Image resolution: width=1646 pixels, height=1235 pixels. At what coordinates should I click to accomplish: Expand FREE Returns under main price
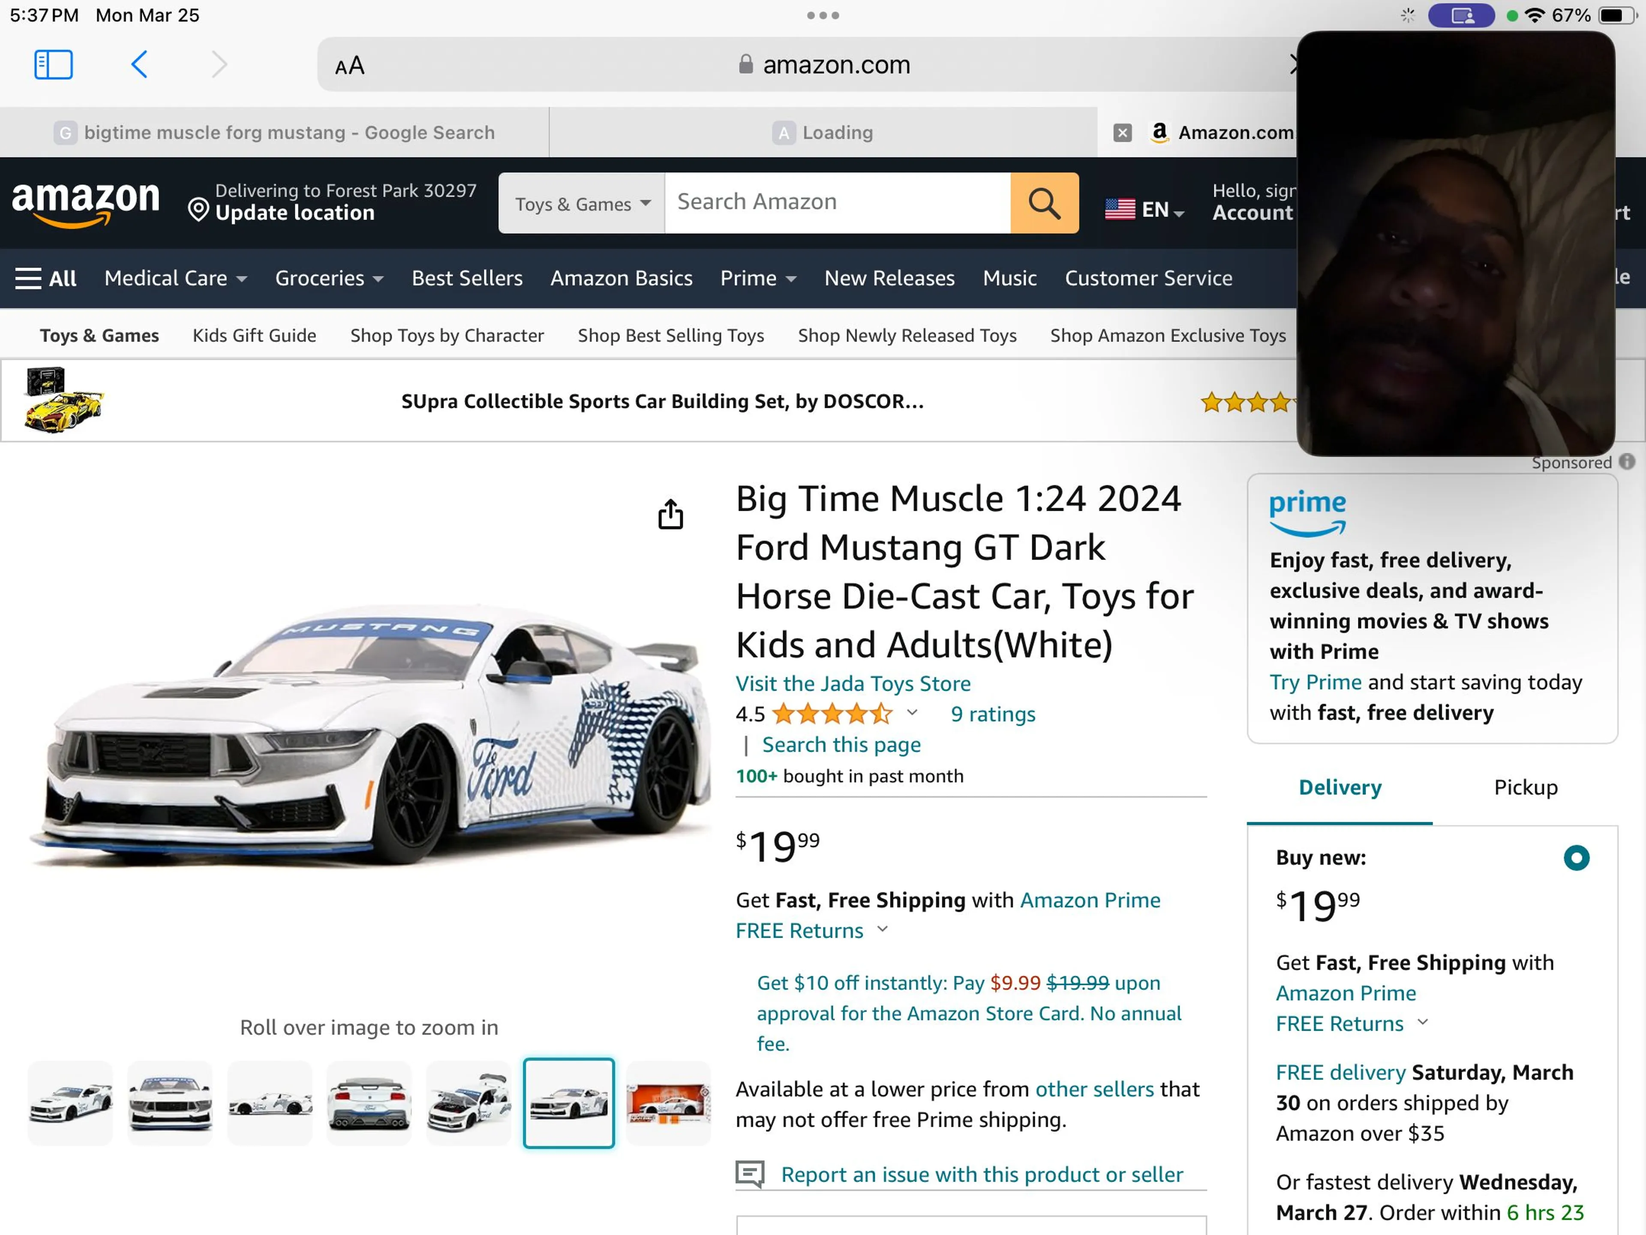[812, 931]
